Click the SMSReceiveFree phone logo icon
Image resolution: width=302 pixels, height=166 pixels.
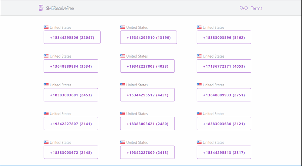tap(42, 8)
